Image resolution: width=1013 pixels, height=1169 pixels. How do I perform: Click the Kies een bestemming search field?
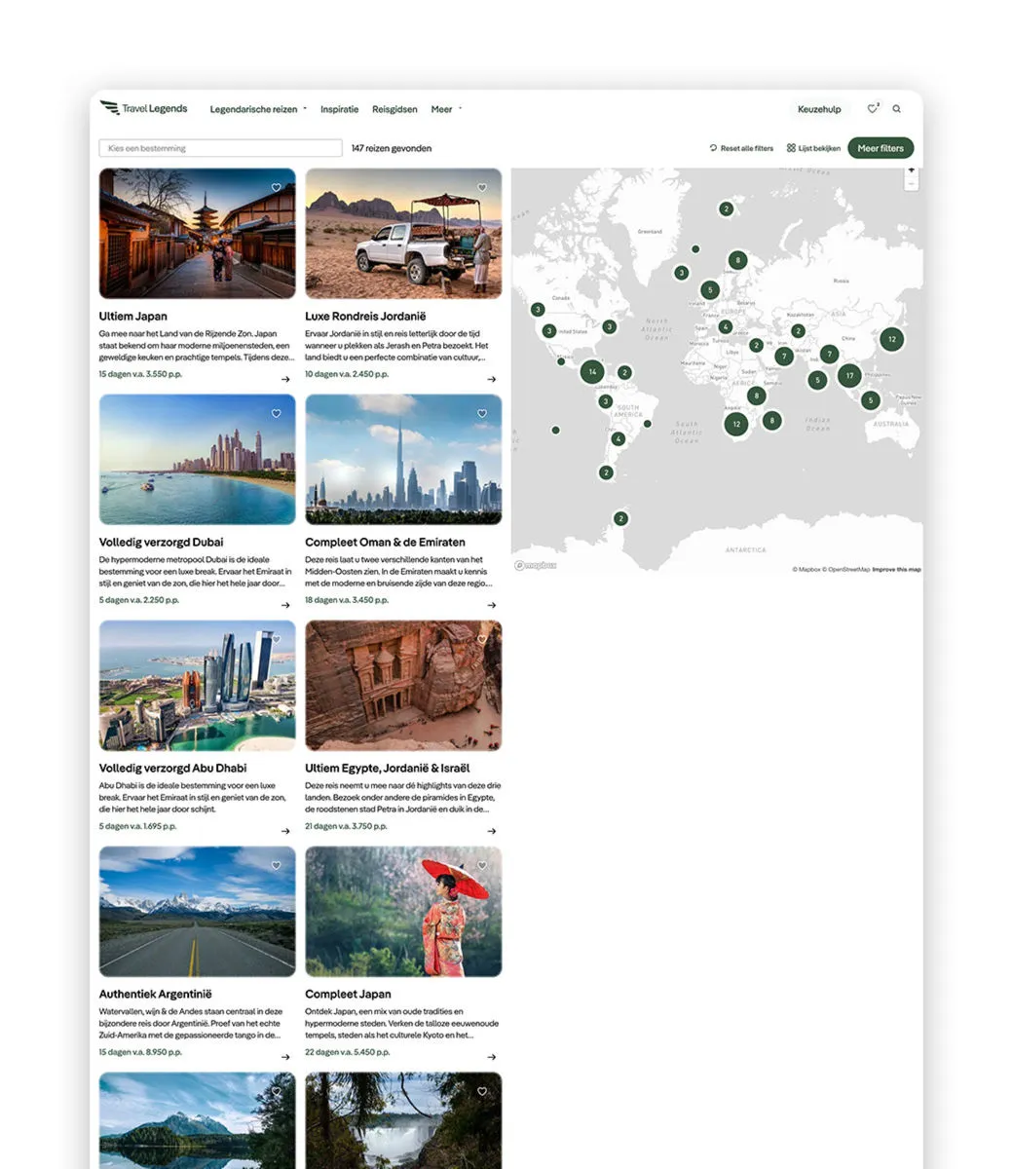(x=220, y=148)
